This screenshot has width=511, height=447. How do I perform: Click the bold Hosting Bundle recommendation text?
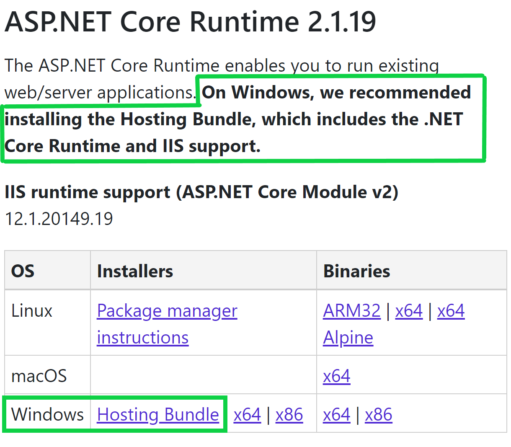[x=237, y=119]
